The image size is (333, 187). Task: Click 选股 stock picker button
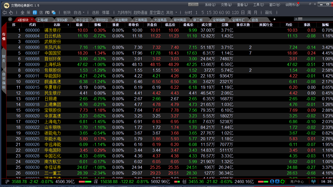click(95, 12)
